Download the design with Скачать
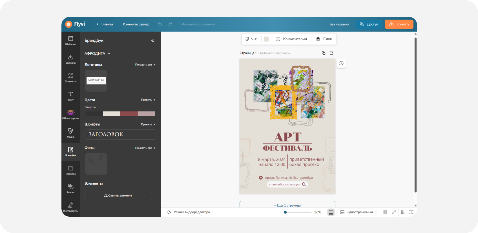 [x=399, y=24]
